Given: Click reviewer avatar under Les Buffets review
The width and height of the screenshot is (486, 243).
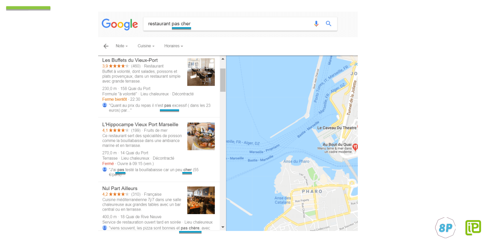Looking at the screenshot, I should pyautogui.click(x=105, y=105).
